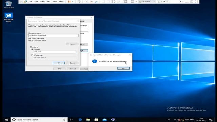Open File Explorer from taskbar
This screenshot has width=217, height=122.
pos(88,120)
